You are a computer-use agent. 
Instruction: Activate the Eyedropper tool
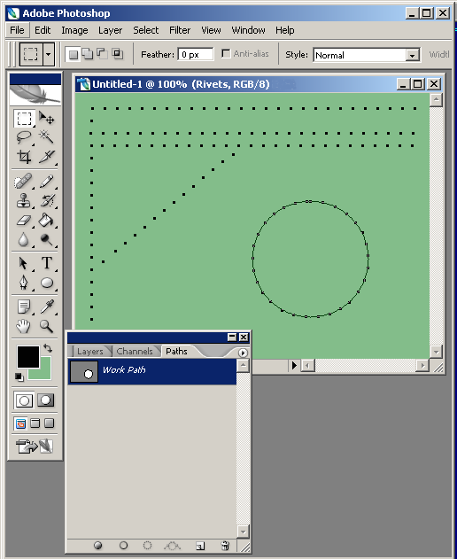click(46, 307)
